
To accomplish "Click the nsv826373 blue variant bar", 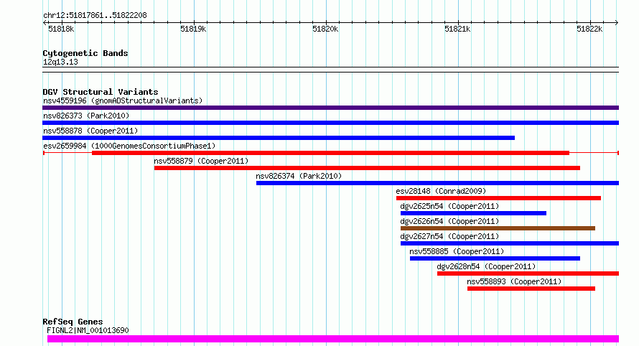I will [330, 123].
